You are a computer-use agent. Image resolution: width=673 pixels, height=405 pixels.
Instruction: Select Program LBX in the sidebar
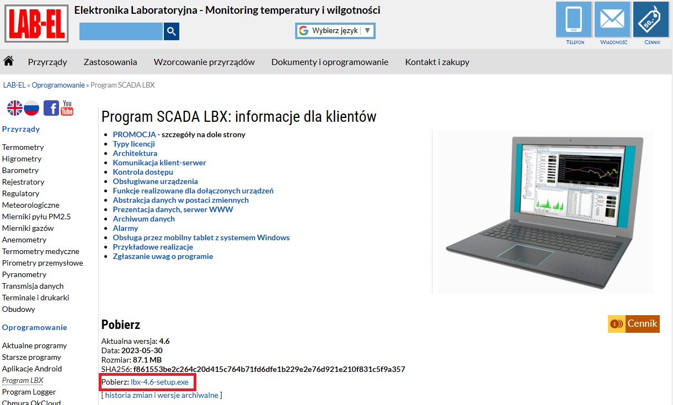click(23, 380)
